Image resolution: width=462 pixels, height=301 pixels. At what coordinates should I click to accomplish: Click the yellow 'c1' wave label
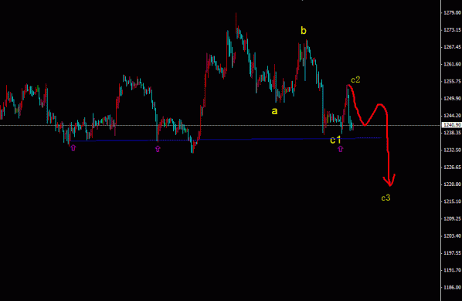coord(335,140)
